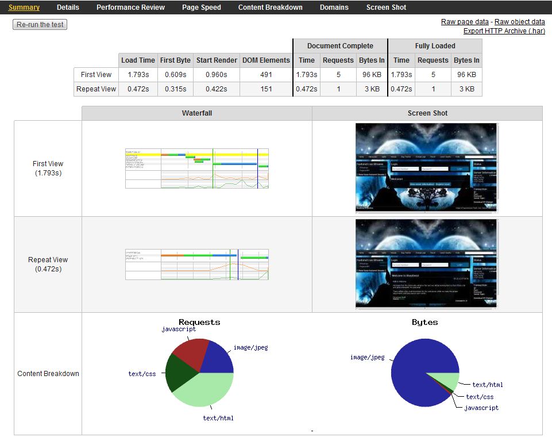
Task: Click the Bytes pie chart
Action: [x=425, y=373]
